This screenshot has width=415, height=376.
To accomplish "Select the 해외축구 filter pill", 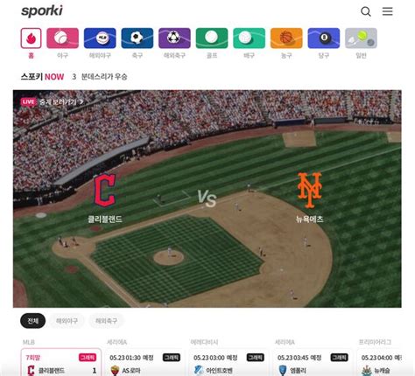I will [x=106, y=321].
